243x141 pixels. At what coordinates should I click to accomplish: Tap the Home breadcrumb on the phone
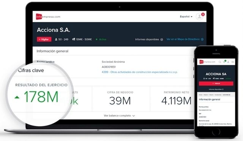[200, 95]
